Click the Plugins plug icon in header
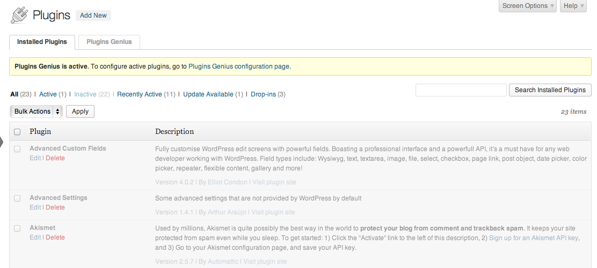The height and width of the screenshot is (268, 597). [19, 15]
